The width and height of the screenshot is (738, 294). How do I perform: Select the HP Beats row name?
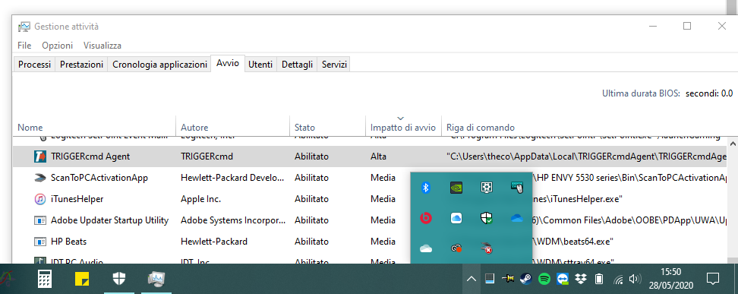point(69,242)
